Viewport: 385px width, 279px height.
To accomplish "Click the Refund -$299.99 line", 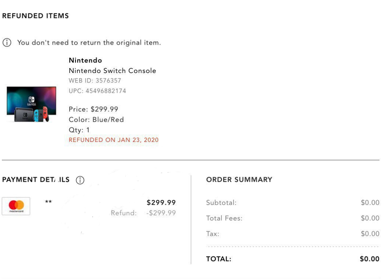I will click(143, 213).
